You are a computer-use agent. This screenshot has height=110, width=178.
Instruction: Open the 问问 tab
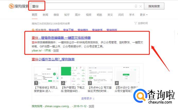tap(121, 15)
